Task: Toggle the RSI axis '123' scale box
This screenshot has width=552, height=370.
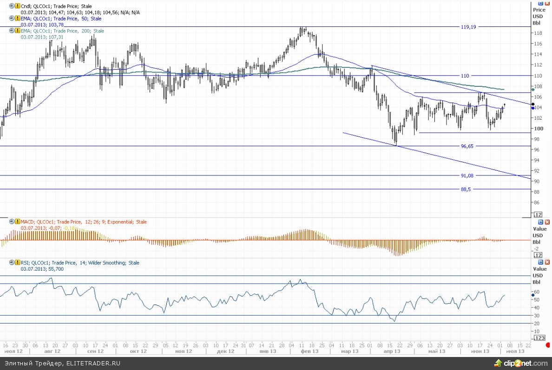Action: coord(539,338)
